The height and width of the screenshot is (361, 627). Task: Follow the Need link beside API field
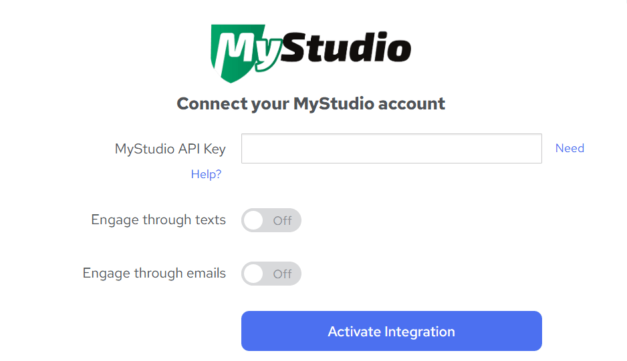tap(570, 148)
